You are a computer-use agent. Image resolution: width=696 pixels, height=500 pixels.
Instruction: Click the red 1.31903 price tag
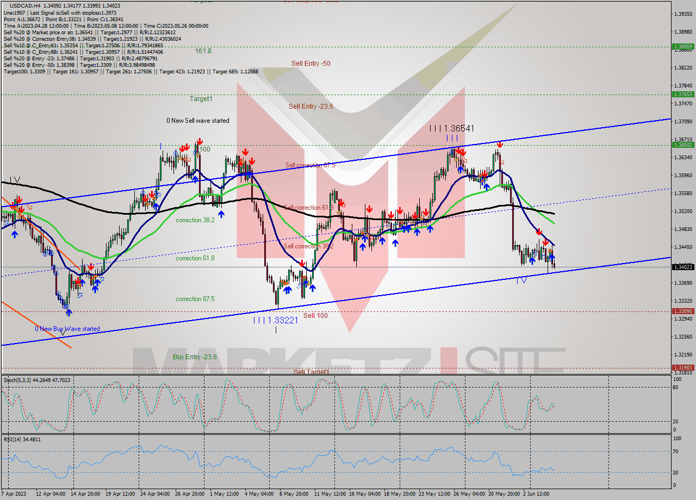[x=683, y=368]
